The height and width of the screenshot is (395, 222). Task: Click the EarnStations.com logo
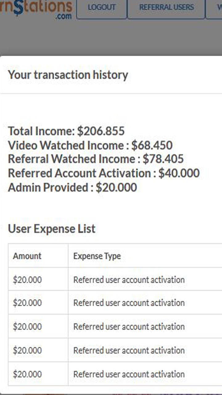(x=36, y=9)
